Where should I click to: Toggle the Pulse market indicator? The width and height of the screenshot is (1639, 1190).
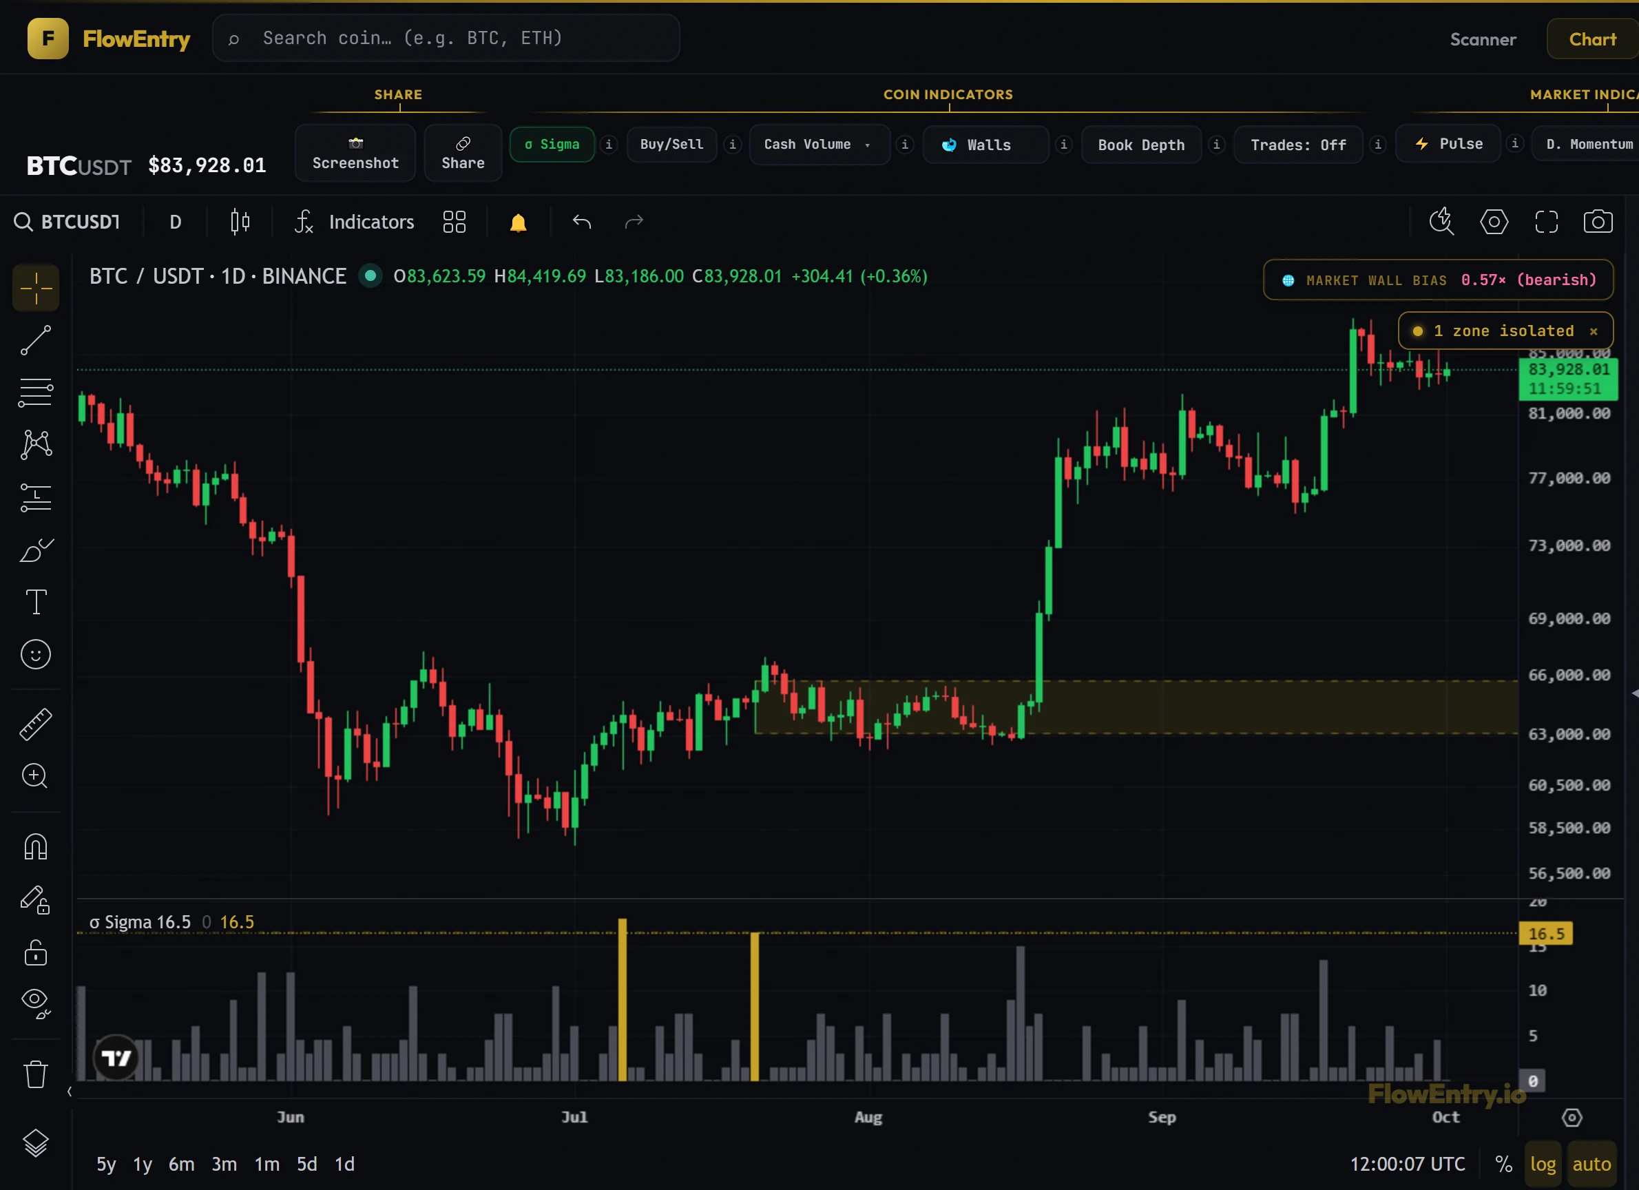pos(1448,144)
